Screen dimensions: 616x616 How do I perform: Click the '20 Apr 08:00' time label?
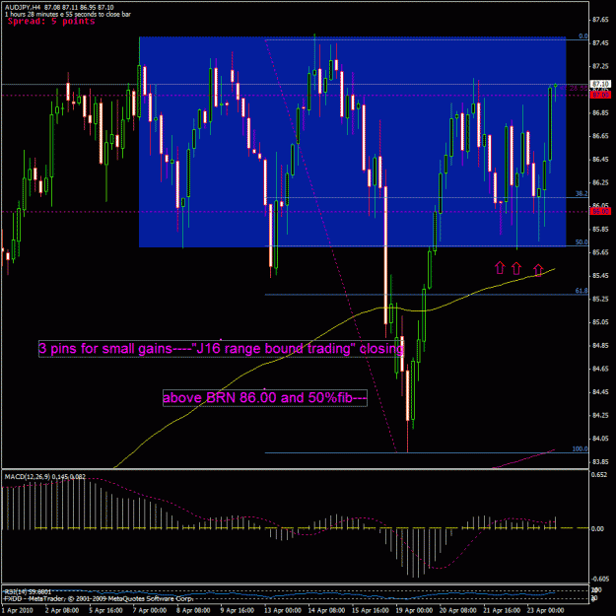click(458, 610)
